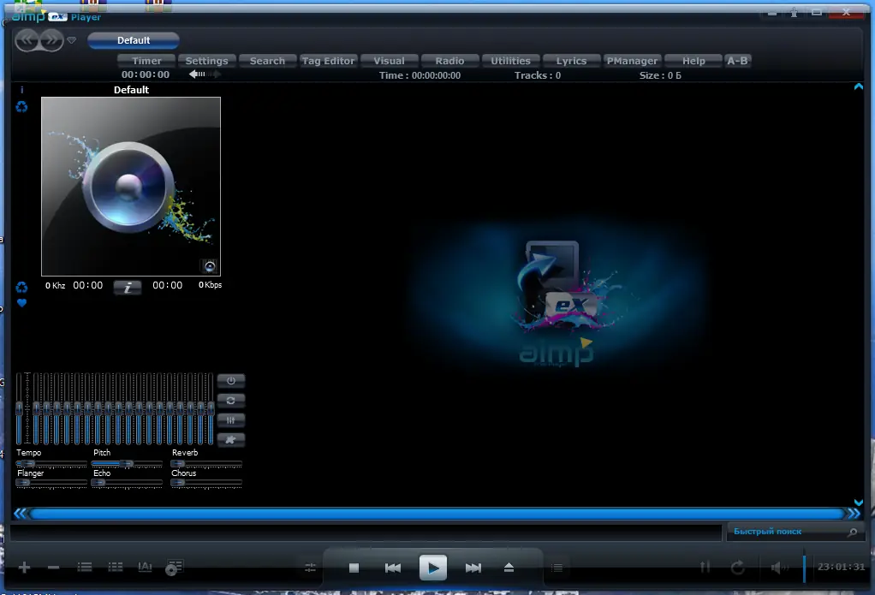Click the blue heart favorite icon
The width and height of the screenshot is (875, 595).
pyautogui.click(x=21, y=303)
